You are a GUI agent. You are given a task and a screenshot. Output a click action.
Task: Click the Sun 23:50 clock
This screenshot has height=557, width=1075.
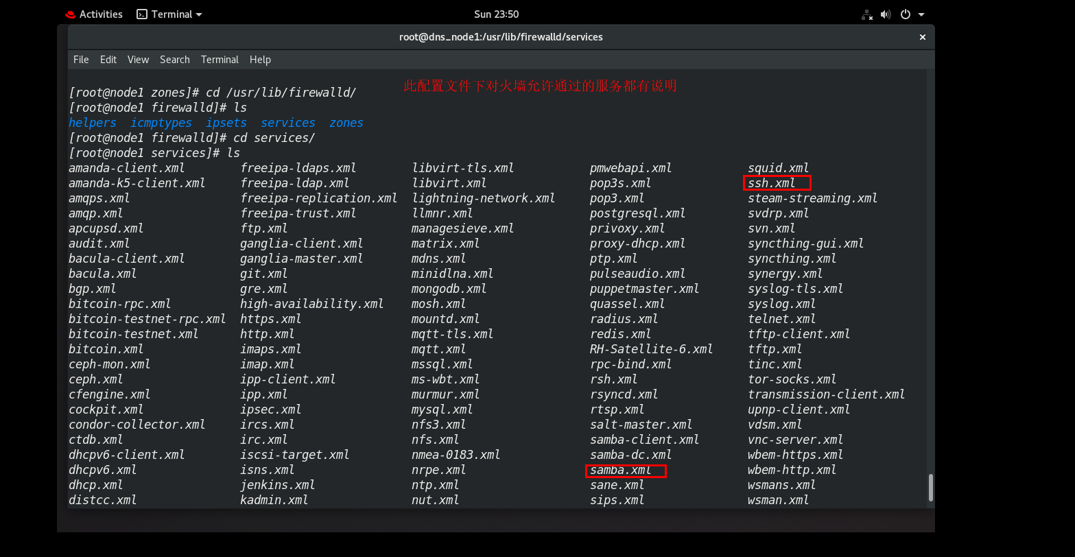pos(496,14)
